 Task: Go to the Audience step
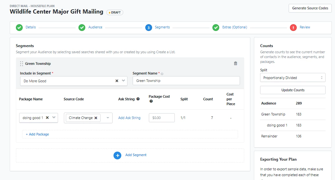pos(95,27)
